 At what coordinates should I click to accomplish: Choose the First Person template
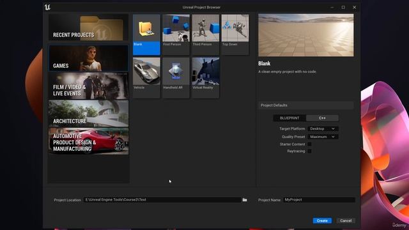tap(176, 34)
